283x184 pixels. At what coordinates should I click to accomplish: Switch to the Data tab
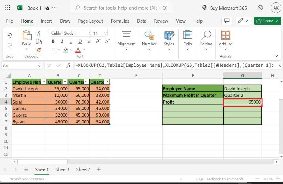[142, 21]
